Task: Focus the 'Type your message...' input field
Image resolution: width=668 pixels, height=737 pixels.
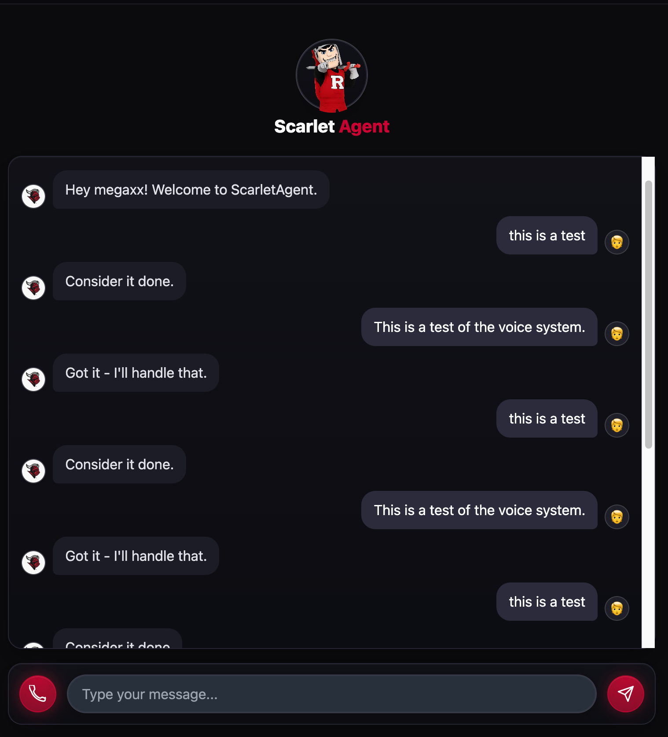Action: tap(332, 694)
